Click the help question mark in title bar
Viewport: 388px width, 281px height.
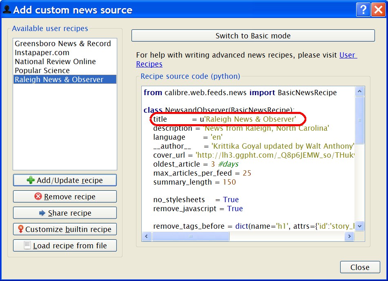pyautogui.click(x=363, y=10)
